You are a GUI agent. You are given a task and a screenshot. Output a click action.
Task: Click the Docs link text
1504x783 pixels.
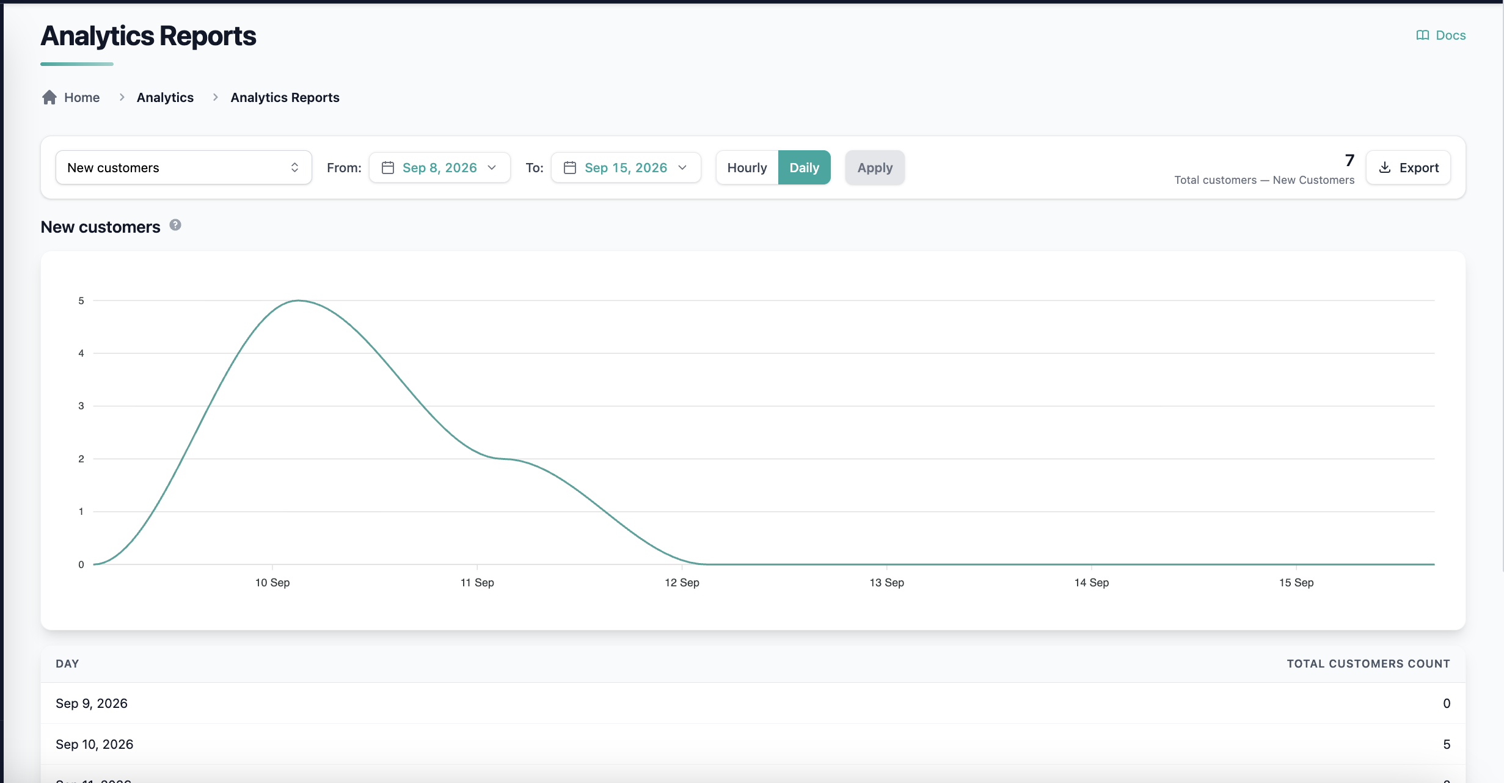1451,35
